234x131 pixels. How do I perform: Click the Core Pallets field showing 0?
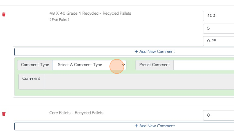point(218,115)
